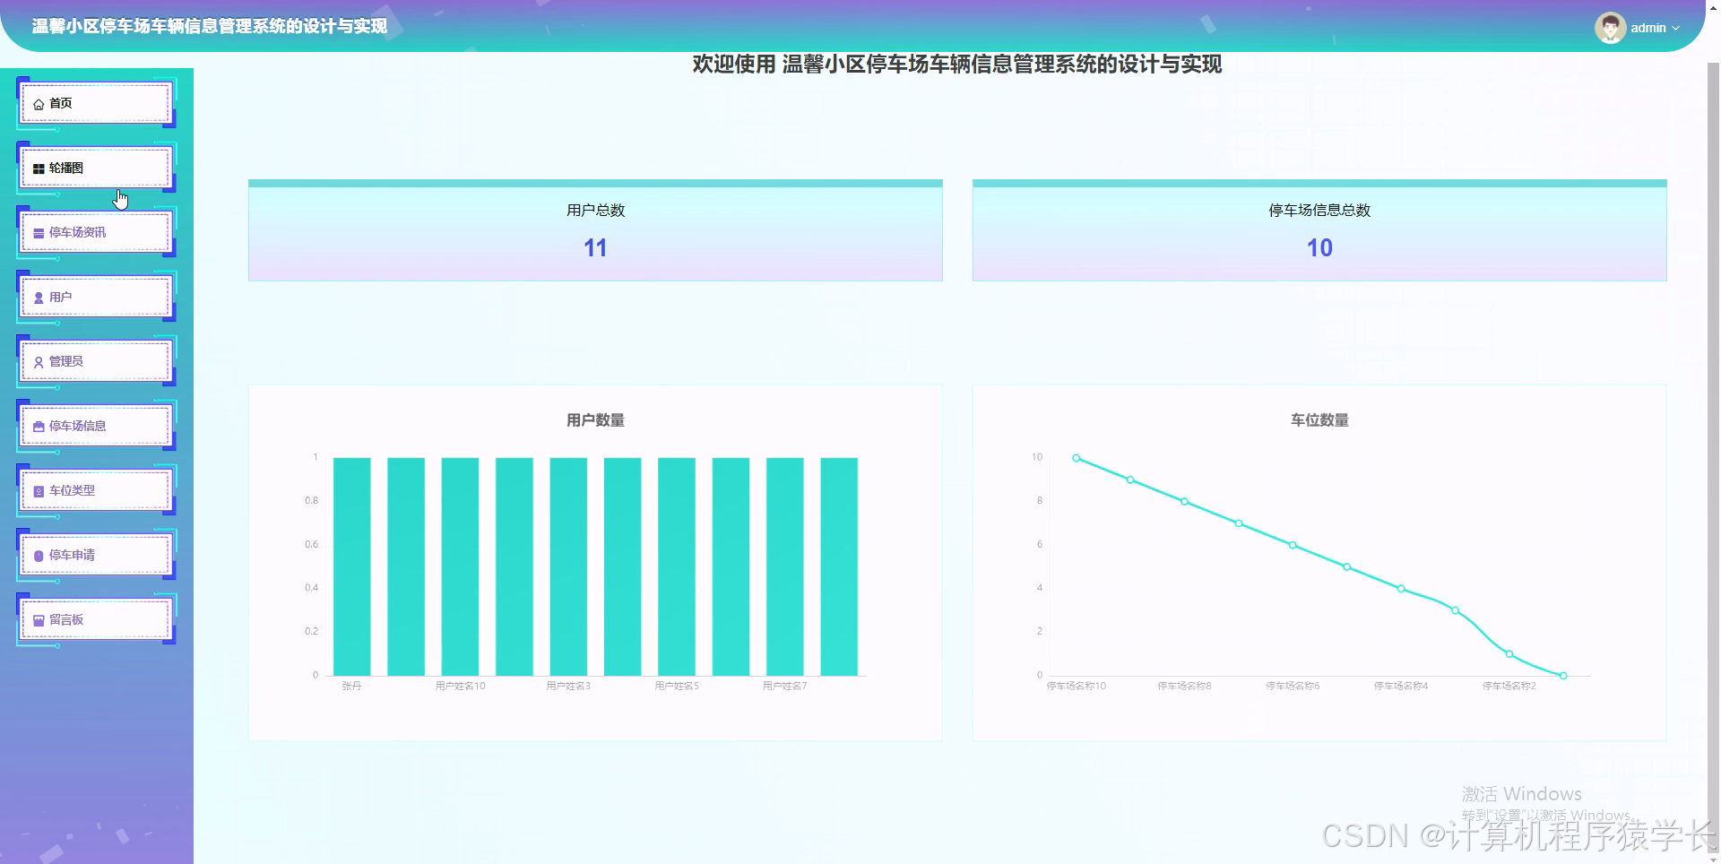
Task: Click the grid icon on 轮播图 menu
Action: (39, 168)
